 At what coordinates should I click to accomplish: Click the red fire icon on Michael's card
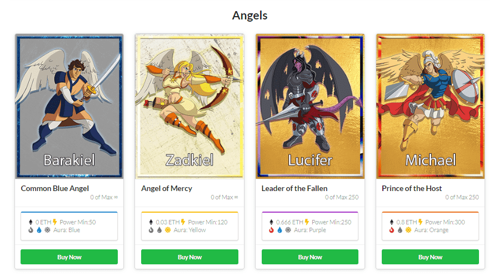[392, 230]
